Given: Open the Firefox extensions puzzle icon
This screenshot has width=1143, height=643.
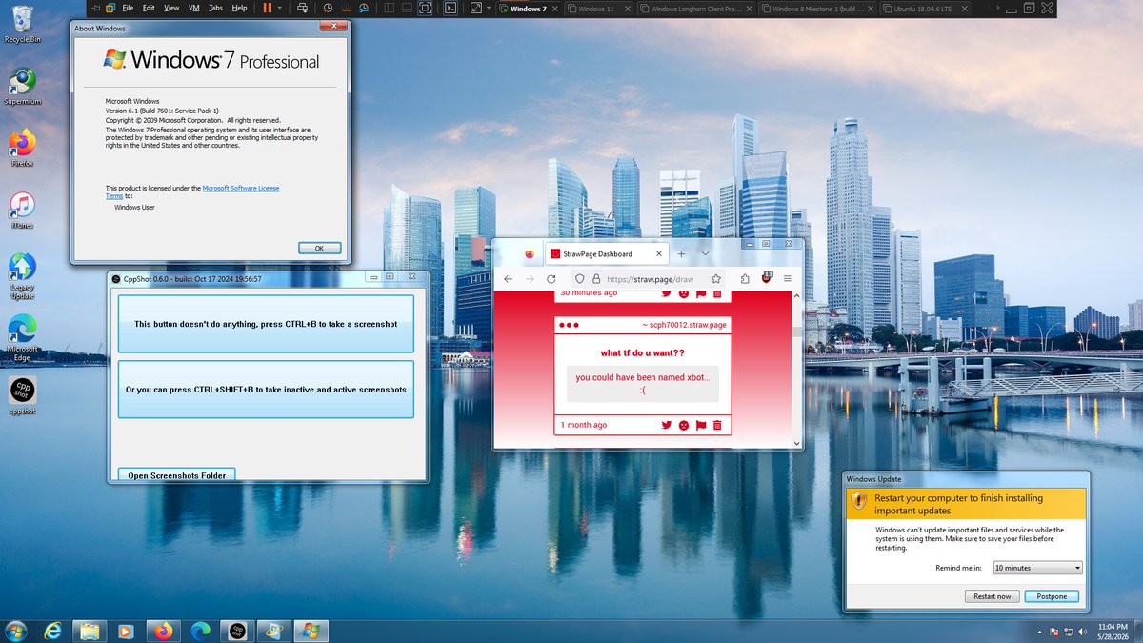Looking at the screenshot, I should (x=744, y=279).
